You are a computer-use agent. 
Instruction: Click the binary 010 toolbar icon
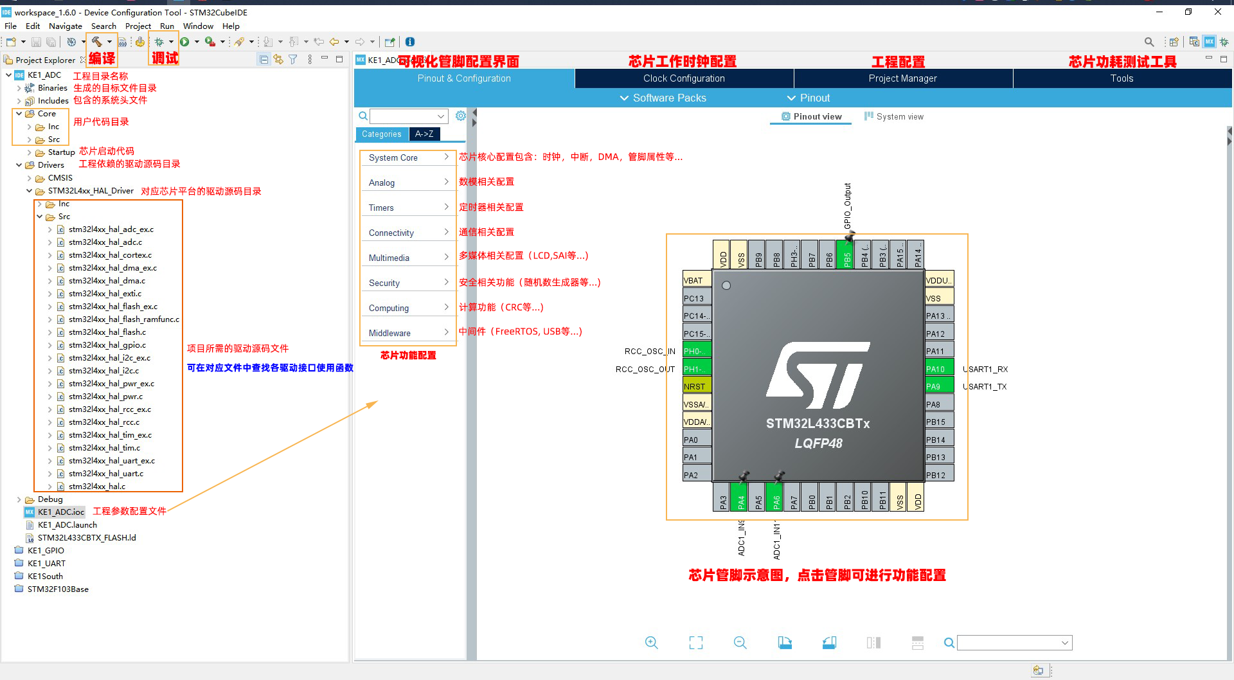(x=122, y=42)
